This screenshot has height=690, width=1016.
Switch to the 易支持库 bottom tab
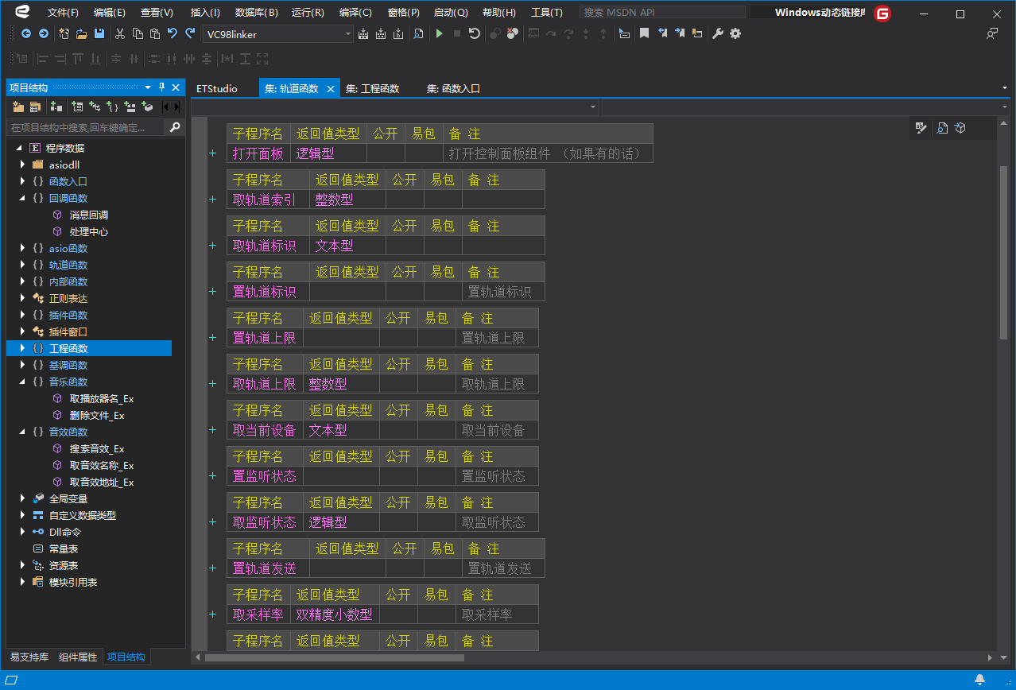(29, 657)
